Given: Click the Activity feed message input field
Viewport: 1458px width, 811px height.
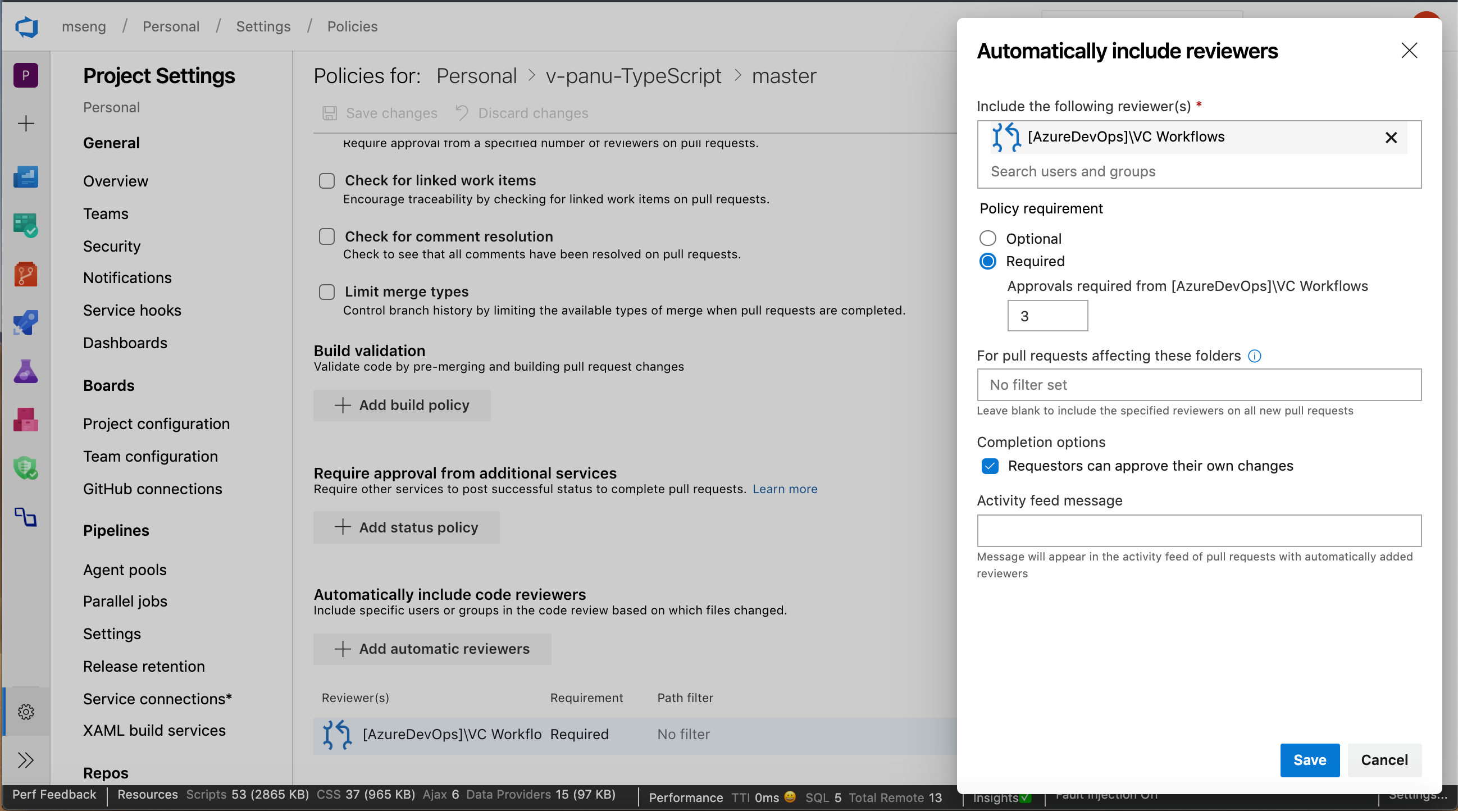Looking at the screenshot, I should click(1199, 528).
